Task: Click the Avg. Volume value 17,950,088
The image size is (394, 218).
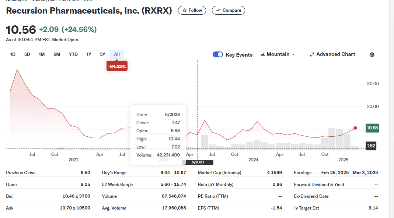Action: [174, 208]
